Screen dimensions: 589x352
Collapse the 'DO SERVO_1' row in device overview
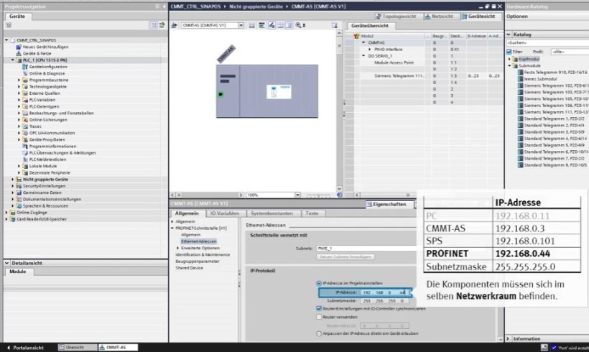coord(363,56)
